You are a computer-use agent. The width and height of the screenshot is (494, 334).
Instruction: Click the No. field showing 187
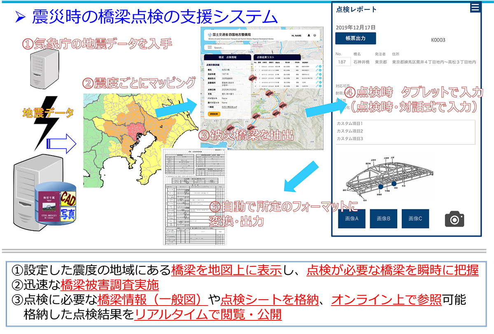tap(342, 62)
